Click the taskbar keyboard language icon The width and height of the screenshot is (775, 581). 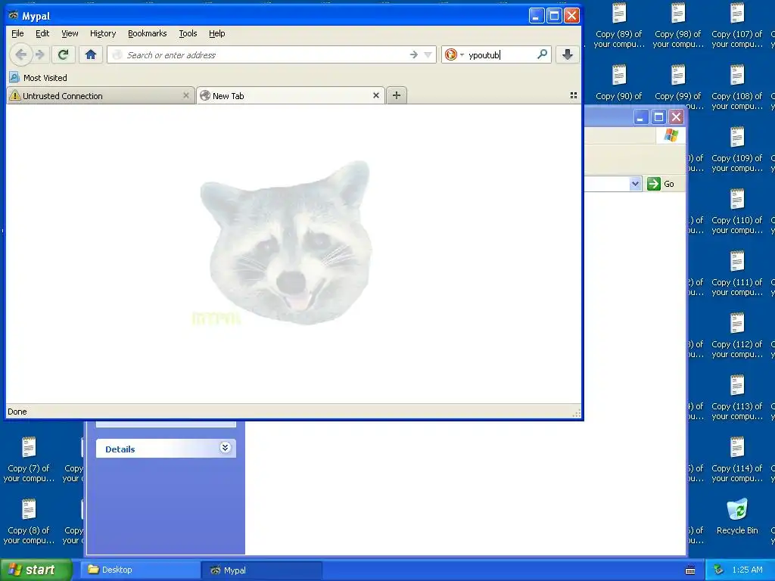(x=690, y=570)
